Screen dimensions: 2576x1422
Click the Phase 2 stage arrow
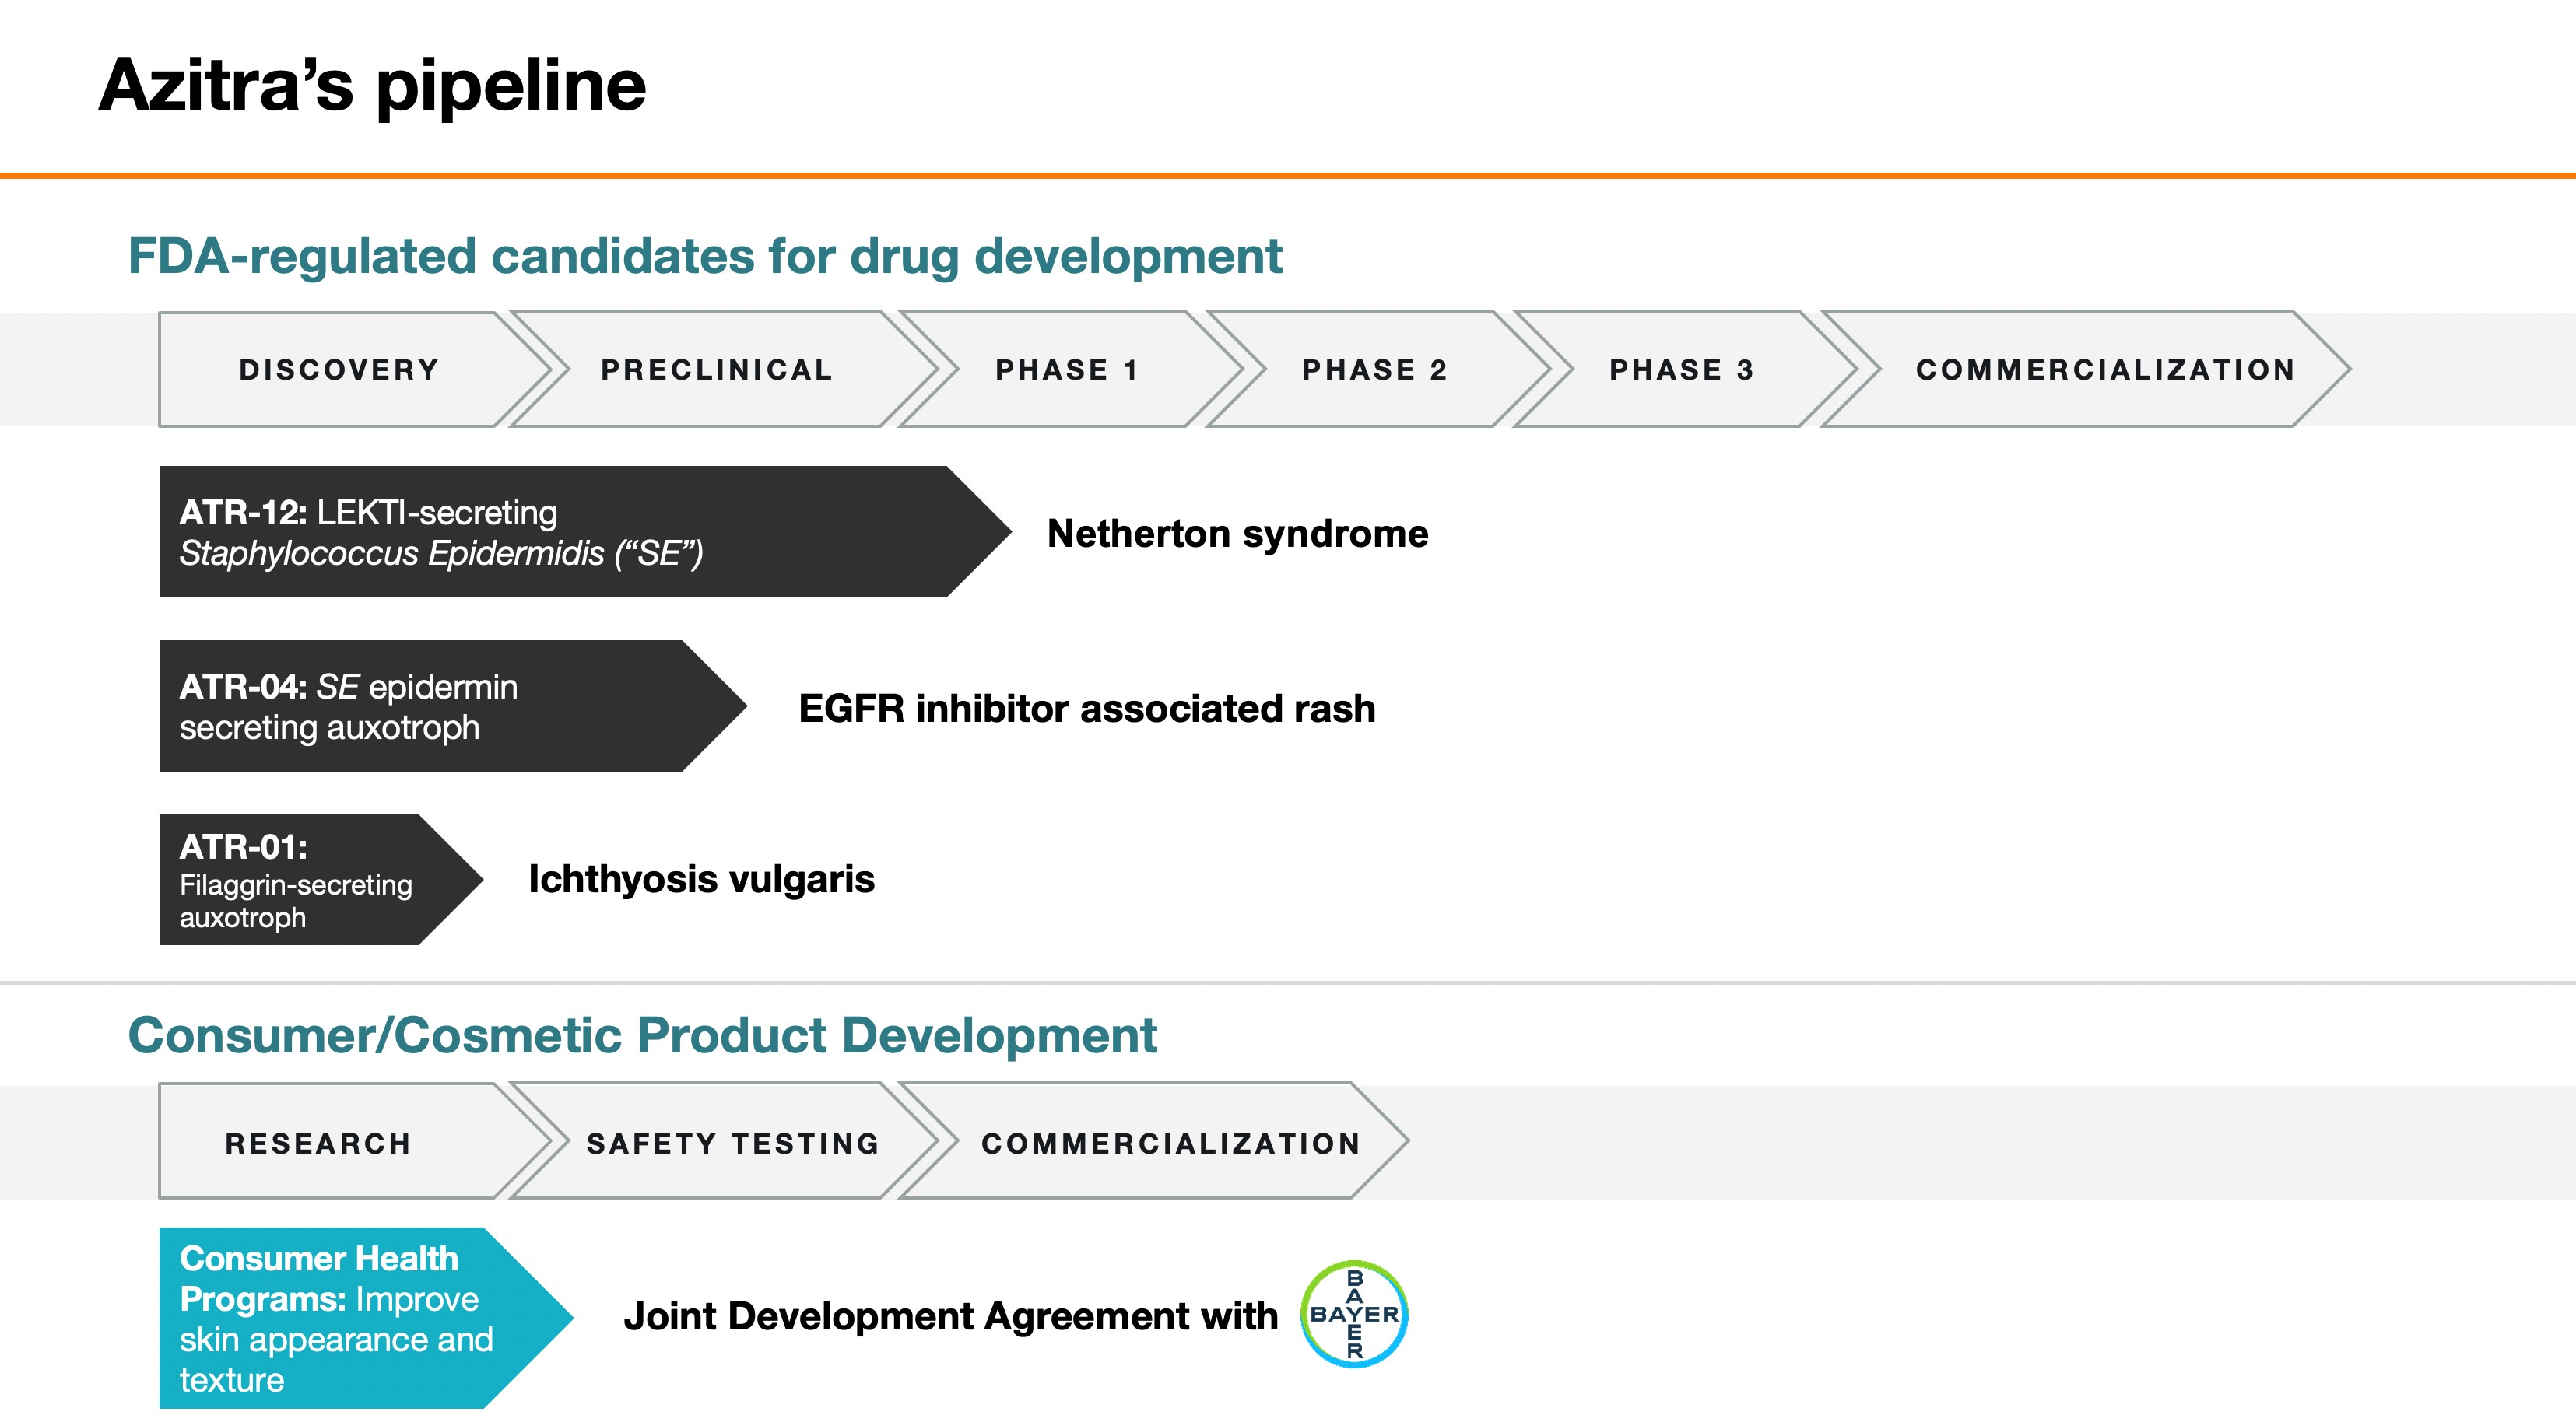tap(1374, 370)
